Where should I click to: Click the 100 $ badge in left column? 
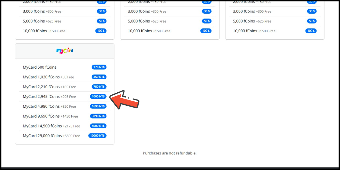tap(101, 31)
